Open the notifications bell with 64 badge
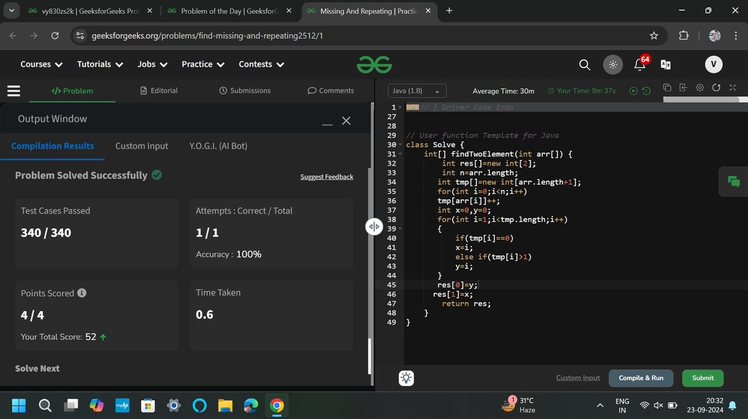Image resolution: width=748 pixels, height=419 pixels. [x=640, y=64]
